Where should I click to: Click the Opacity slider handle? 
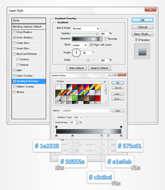pyautogui.click(x=97, y=34)
